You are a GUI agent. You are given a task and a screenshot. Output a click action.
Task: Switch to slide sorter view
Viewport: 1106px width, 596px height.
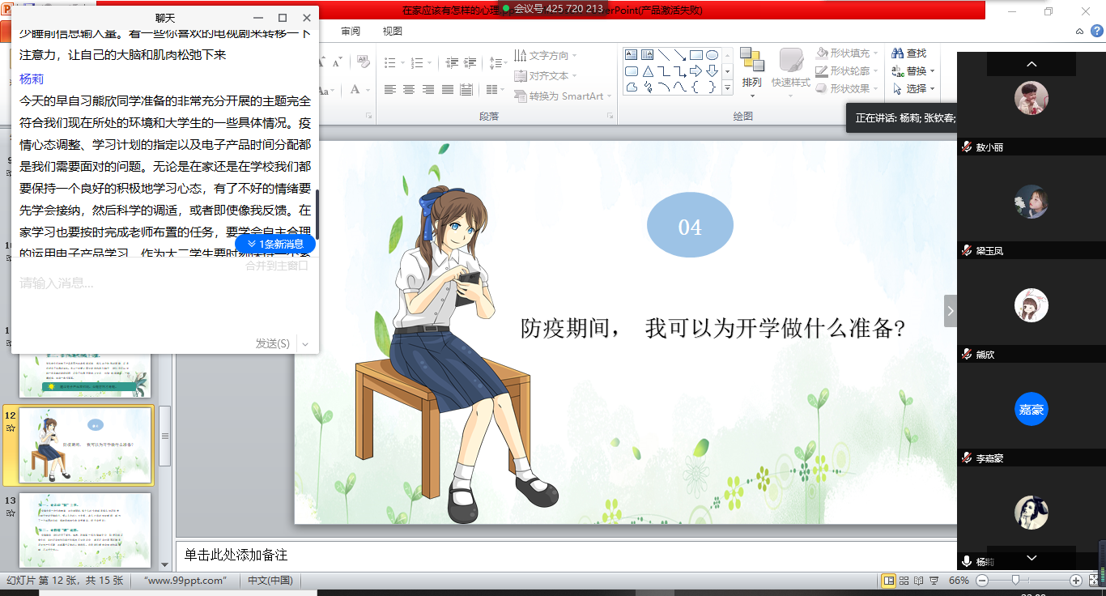(x=904, y=581)
